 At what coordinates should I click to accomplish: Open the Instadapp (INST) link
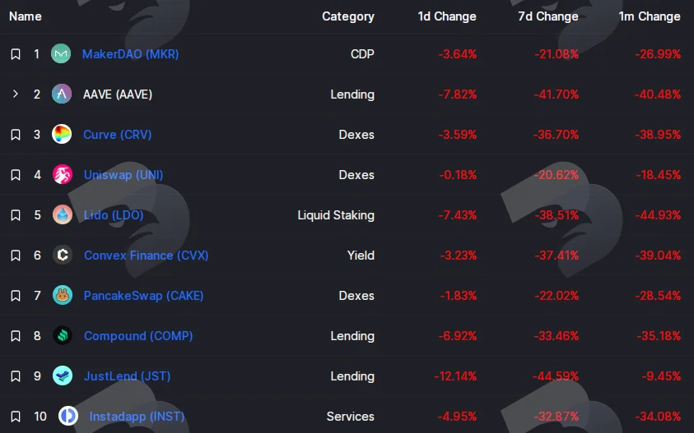pyautogui.click(x=137, y=417)
